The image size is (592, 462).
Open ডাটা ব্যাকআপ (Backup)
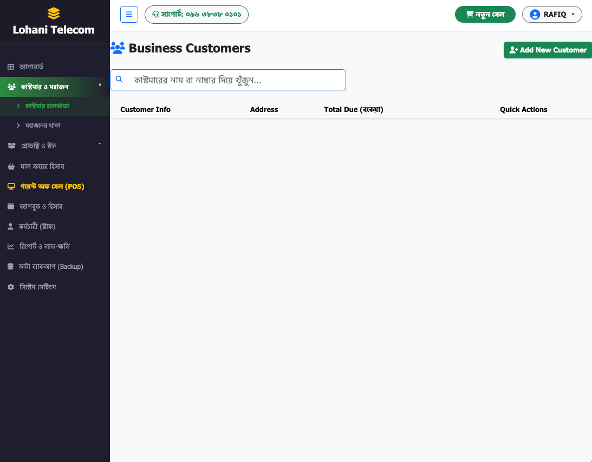[55, 266]
